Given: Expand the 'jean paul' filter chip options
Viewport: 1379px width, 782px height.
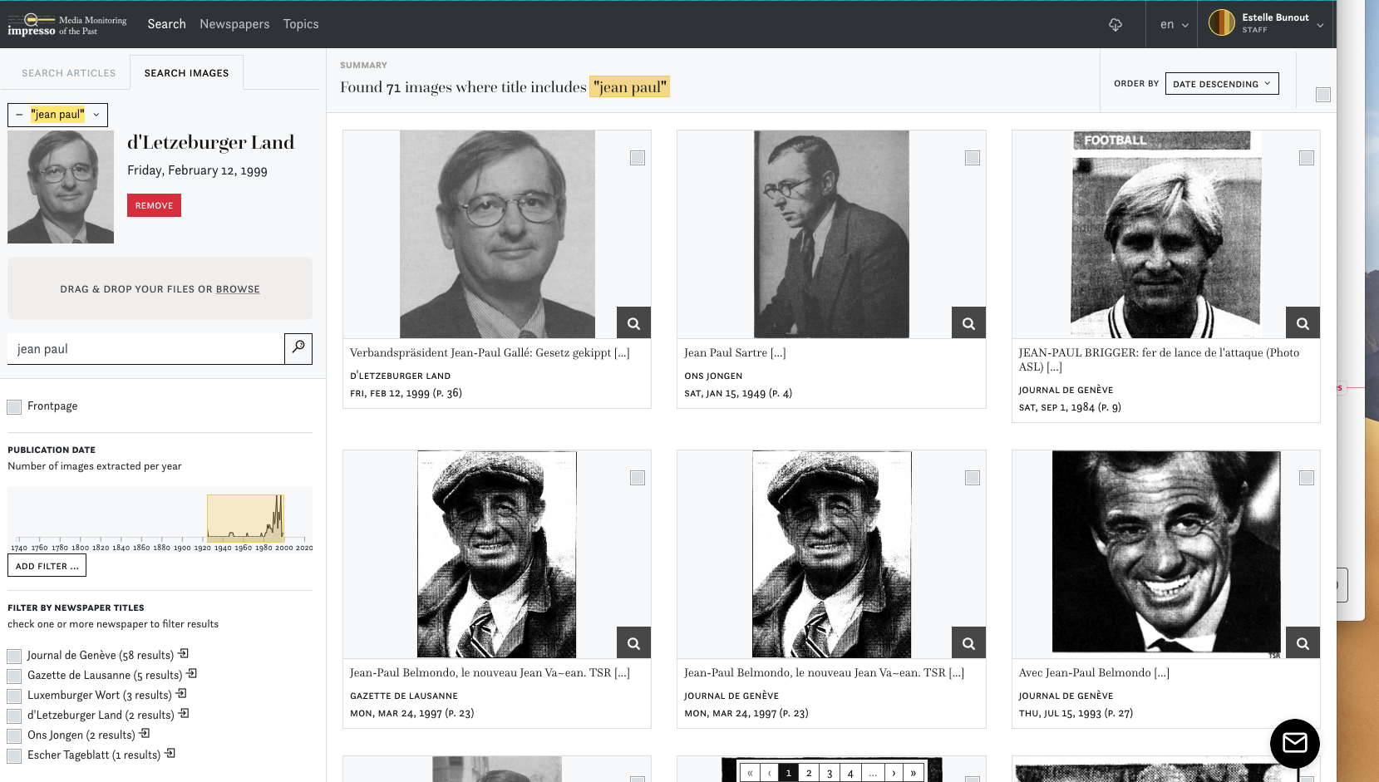Looking at the screenshot, I should click(96, 115).
